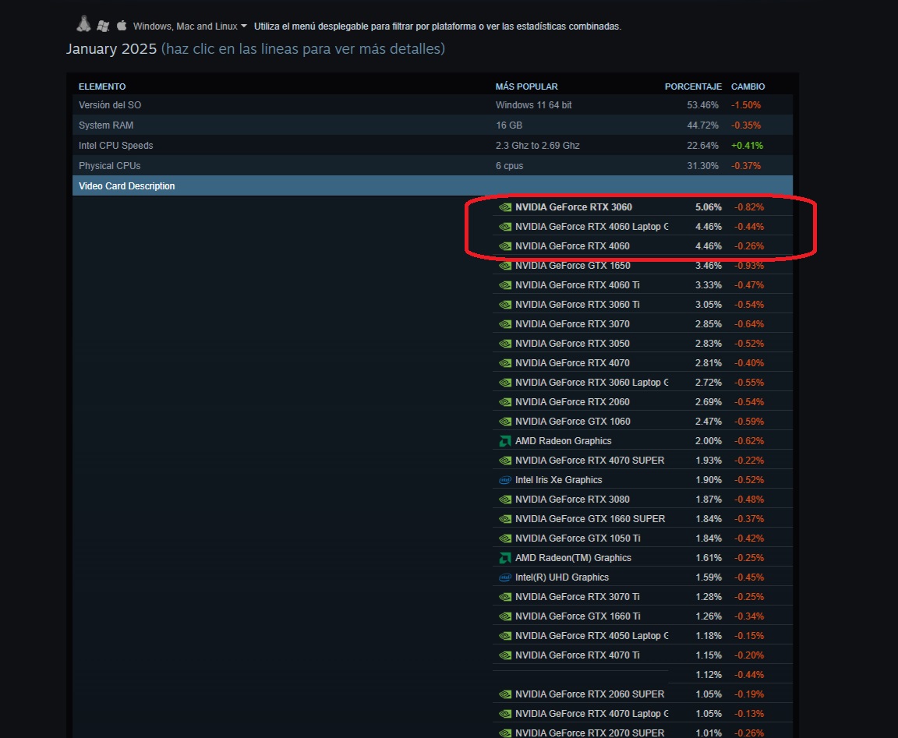This screenshot has height=738, width=898.
Task: Select the NVIDIA GeForce GTX 1060 entry
Action: click(572, 422)
